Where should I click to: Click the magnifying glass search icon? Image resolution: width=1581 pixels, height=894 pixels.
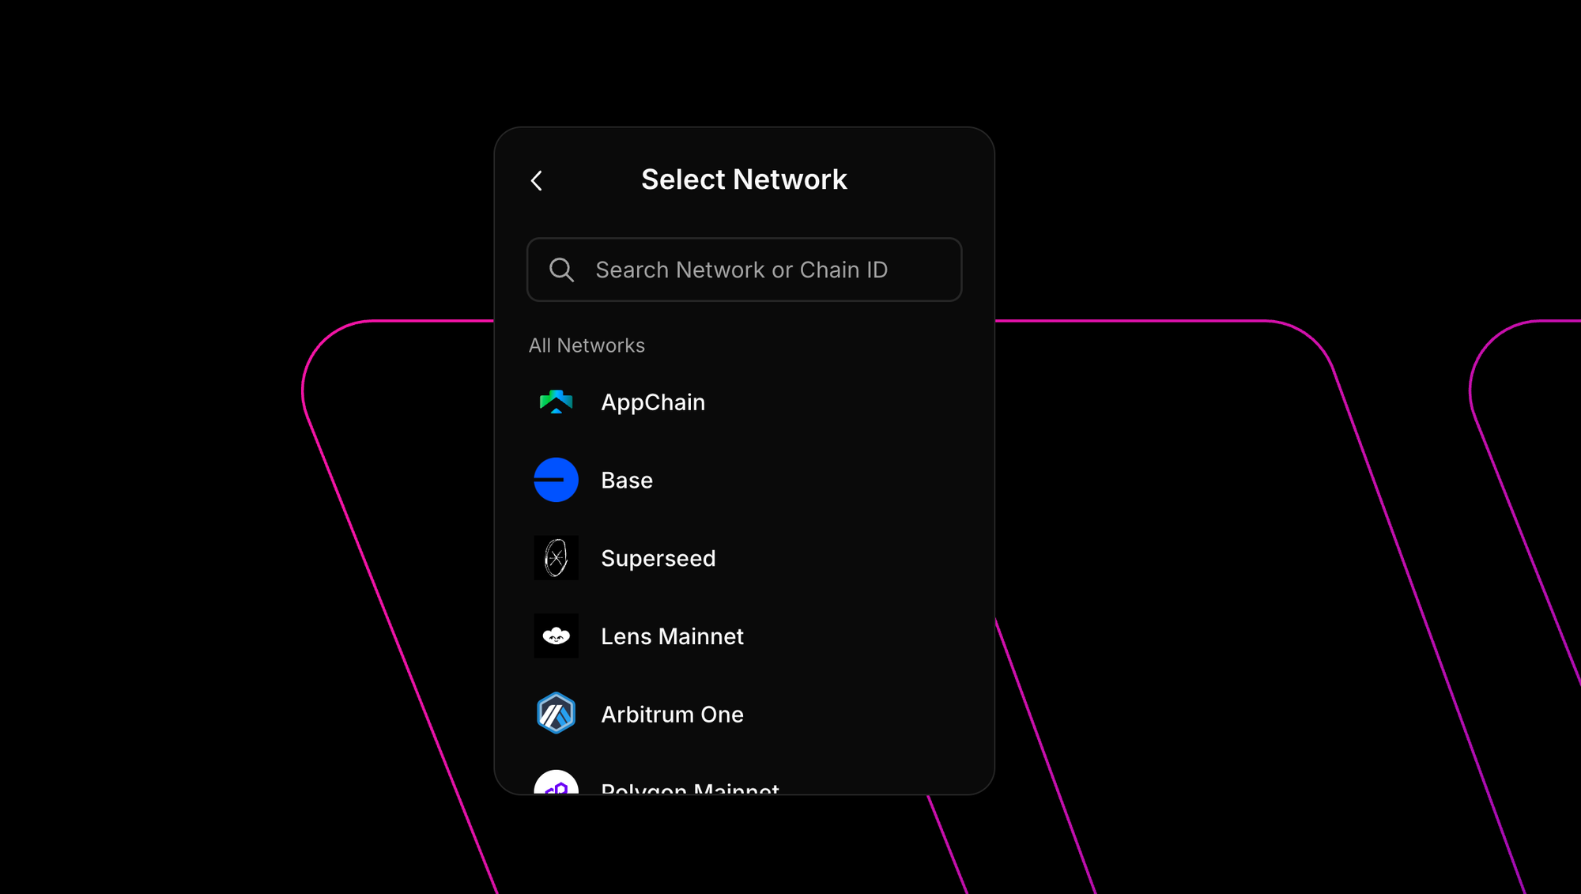[561, 270]
